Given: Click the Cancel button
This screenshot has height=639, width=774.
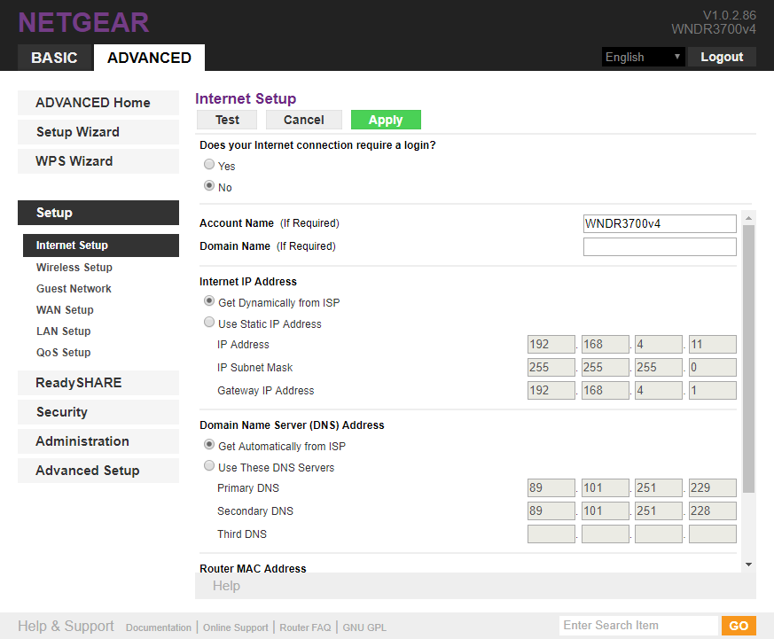Looking at the screenshot, I should [303, 120].
